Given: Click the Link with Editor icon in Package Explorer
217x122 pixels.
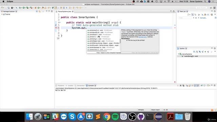Looking at the screenshot, I should coord(40,12).
